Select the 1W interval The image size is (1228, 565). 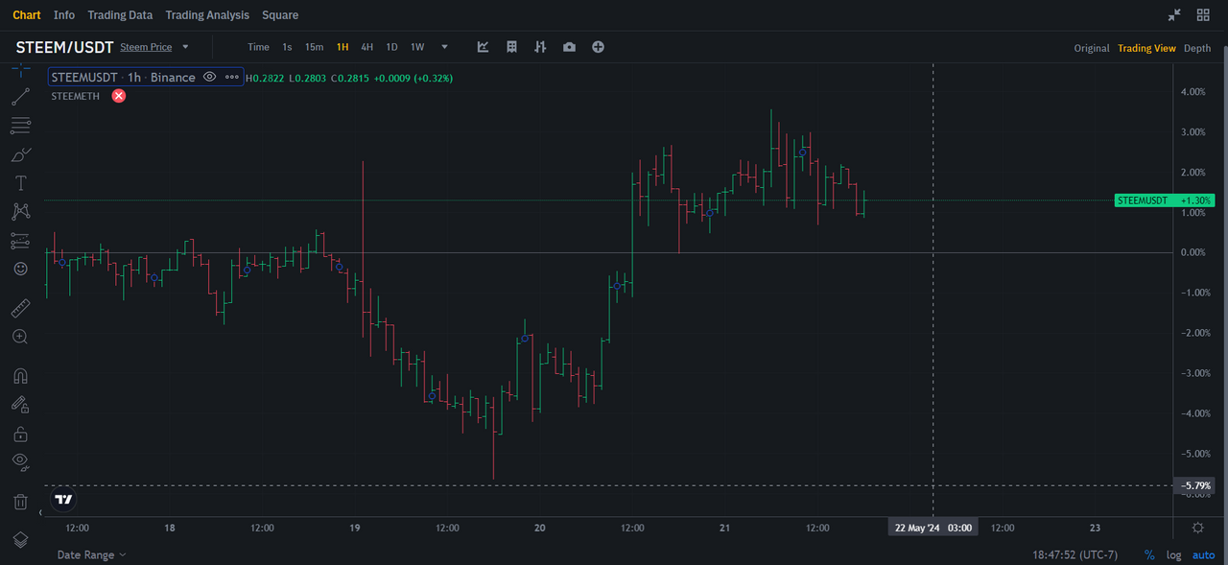pyautogui.click(x=417, y=47)
